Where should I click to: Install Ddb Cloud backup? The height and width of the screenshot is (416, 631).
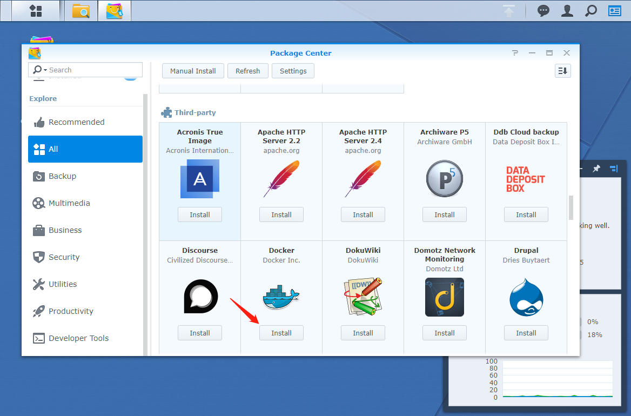coord(526,214)
